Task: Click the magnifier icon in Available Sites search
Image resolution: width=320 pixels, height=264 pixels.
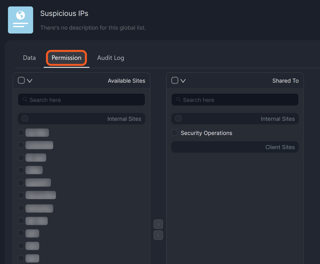Action: click(25, 100)
